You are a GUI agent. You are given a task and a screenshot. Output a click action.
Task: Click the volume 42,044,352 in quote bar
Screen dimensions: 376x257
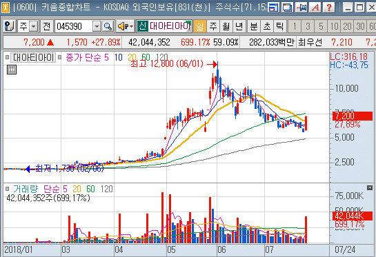click(149, 43)
